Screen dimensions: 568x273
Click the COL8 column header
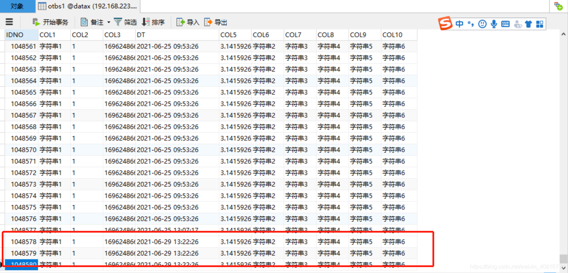click(x=332, y=35)
